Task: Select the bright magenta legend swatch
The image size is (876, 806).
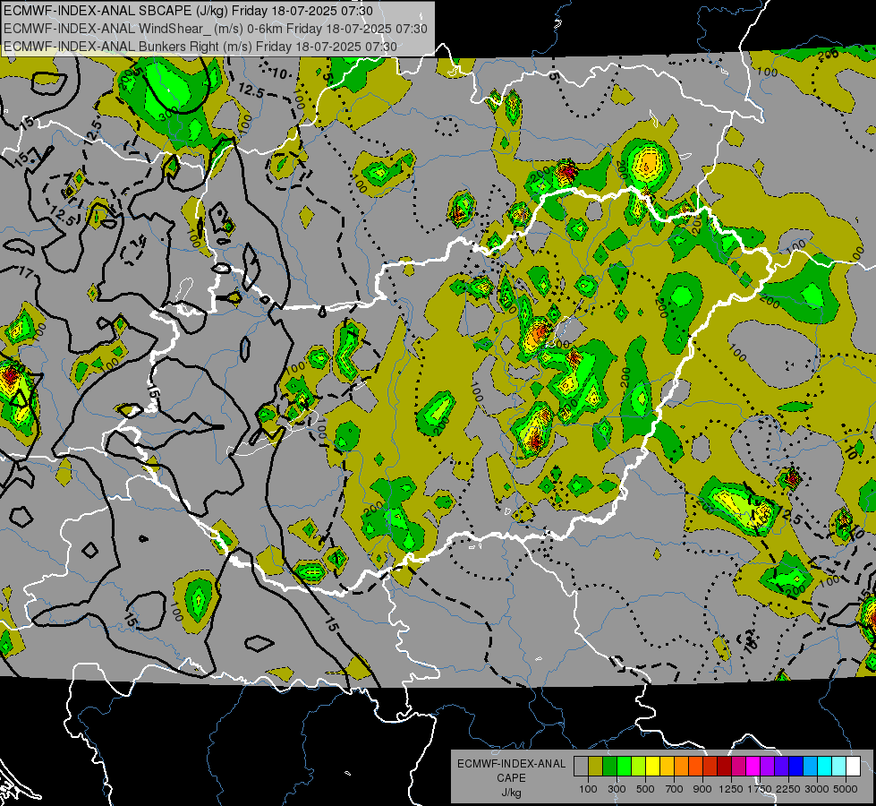Action: 753,767
